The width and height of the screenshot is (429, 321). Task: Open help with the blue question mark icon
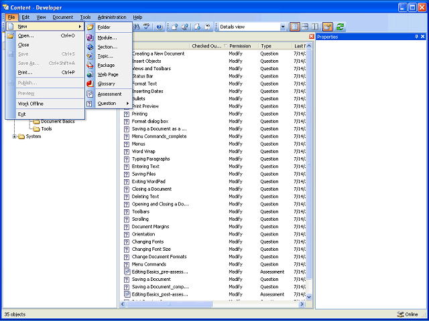coord(160,27)
